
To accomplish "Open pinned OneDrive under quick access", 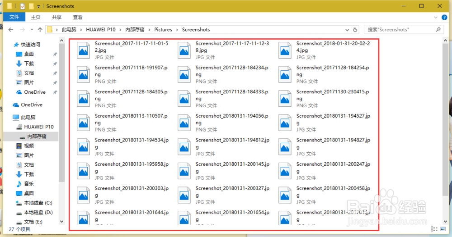I will coord(31,92).
